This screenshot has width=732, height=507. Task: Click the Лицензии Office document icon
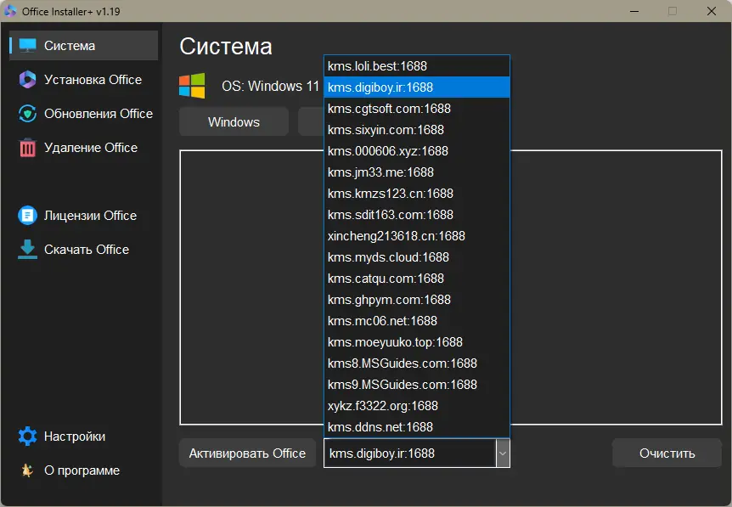point(26,215)
